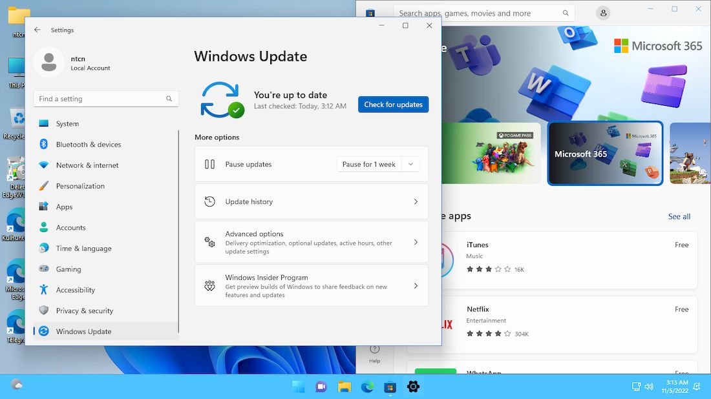Click the Network Wi-Fi icon in the sidebar
This screenshot has width=711, height=399.
click(x=43, y=165)
